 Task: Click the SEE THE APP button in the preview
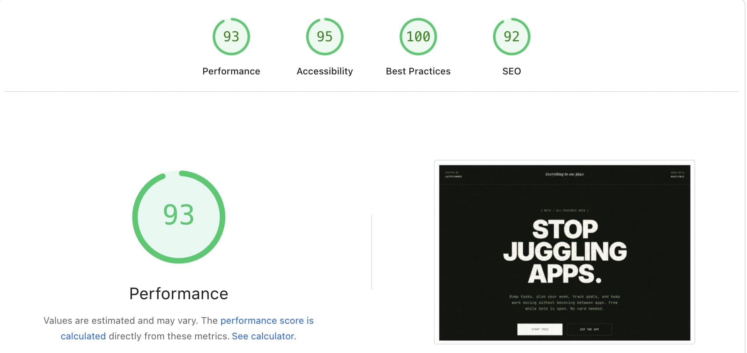589,329
